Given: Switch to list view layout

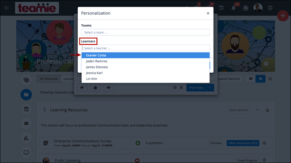Looking at the screenshot, I should pyautogui.click(x=260, y=79).
